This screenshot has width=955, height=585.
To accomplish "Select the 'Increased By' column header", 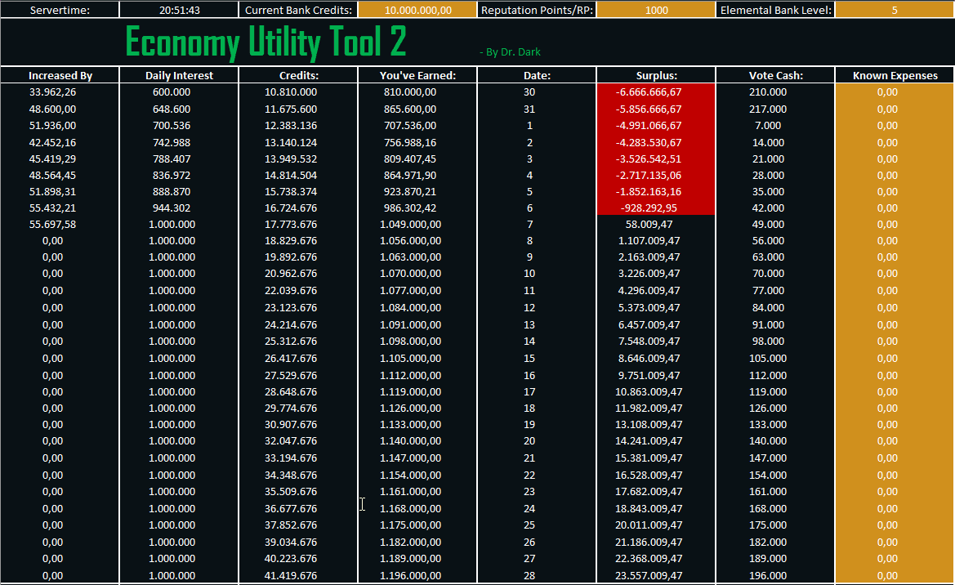I will pos(60,75).
